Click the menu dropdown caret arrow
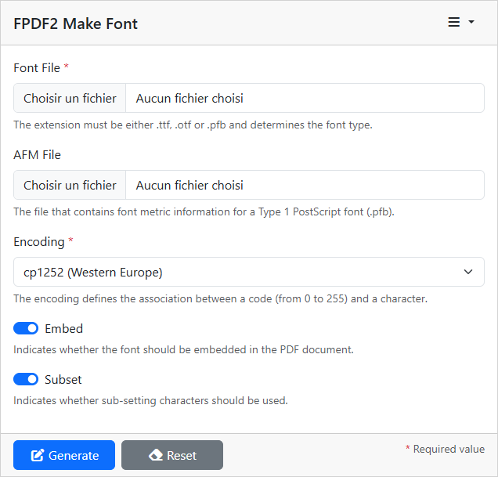The height and width of the screenshot is (477, 498). (x=471, y=22)
